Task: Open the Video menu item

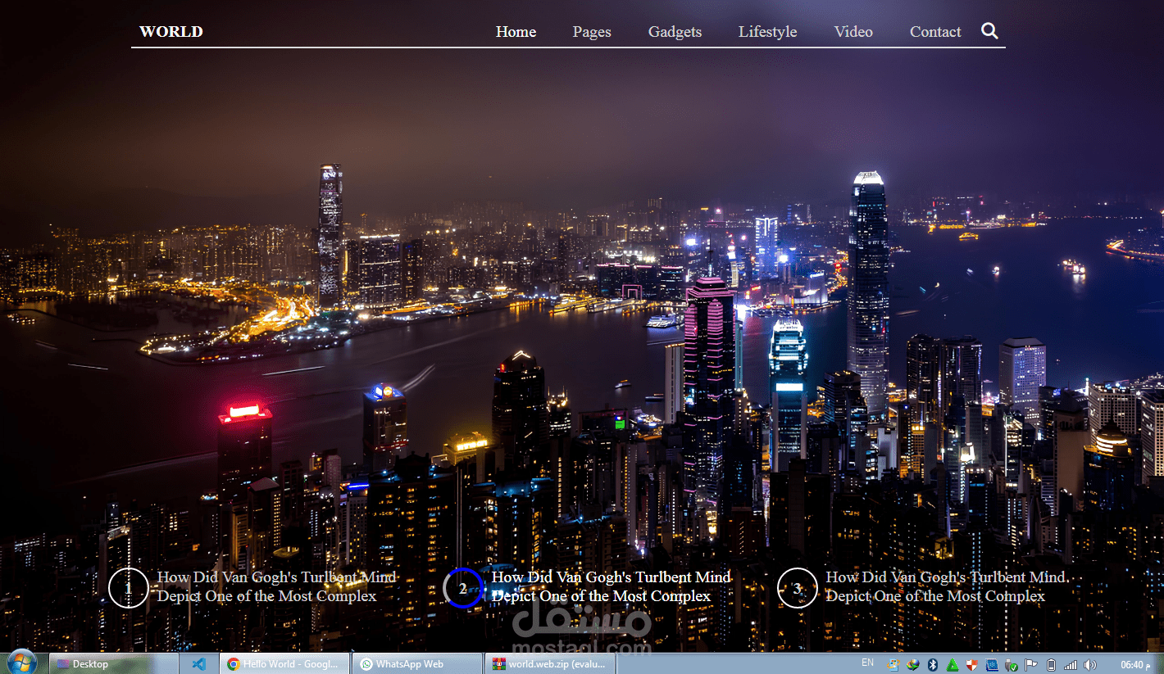Action: 853,32
